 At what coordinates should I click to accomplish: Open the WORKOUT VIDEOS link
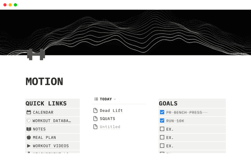tap(51, 146)
